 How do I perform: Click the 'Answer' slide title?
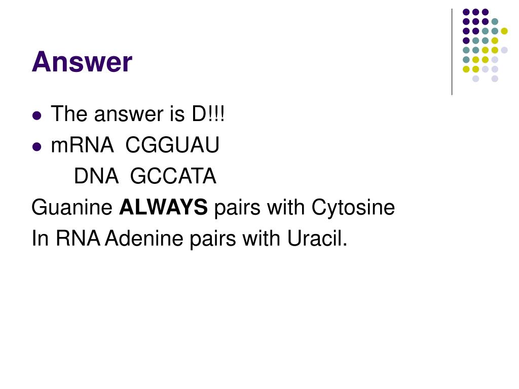pyautogui.click(x=82, y=61)
